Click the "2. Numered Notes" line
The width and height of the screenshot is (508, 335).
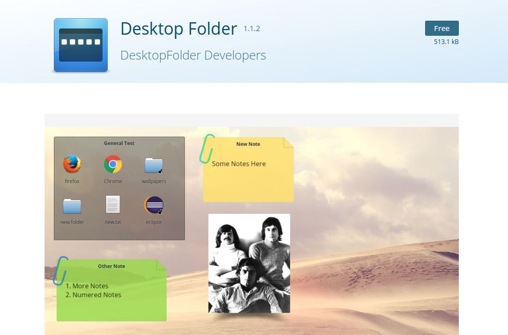[93, 295]
